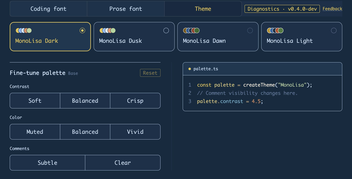Image resolution: width=352 pixels, height=179 pixels.
Task: Click line number 1 in gutter
Action: (190, 85)
